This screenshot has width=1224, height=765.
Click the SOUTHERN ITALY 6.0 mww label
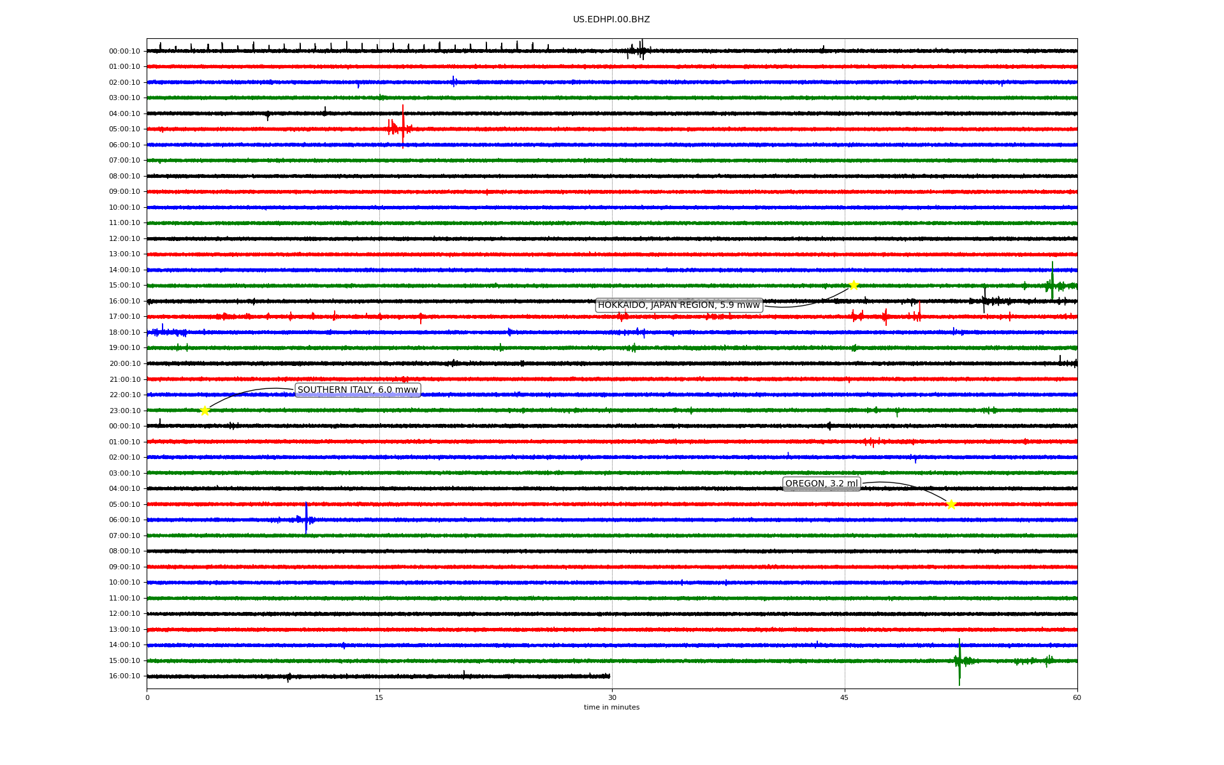358,390
